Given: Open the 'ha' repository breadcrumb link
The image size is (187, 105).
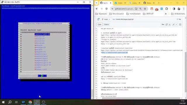Looking at the screenshot, I should [114, 19].
